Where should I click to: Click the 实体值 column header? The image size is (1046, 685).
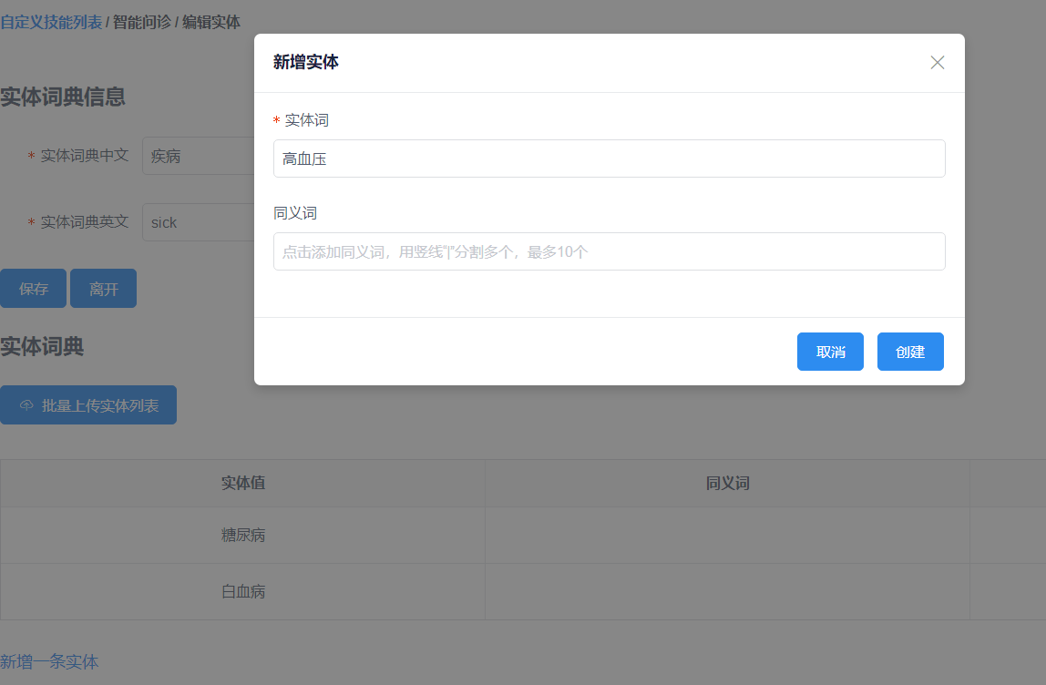pos(243,484)
